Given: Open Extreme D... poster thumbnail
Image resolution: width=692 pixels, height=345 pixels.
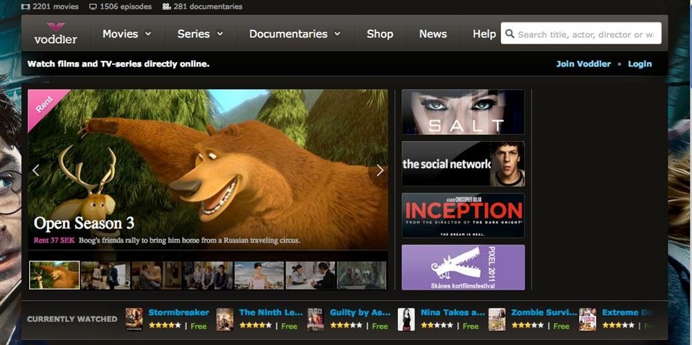Looking at the screenshot, I should [588, 319].
